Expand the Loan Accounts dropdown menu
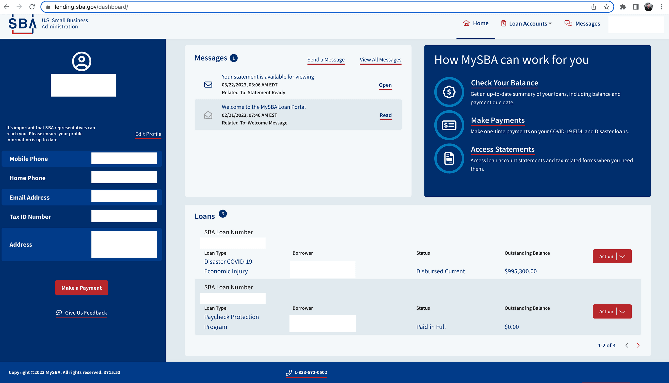Screen dimensions: 669x383 tap(526, 24)
